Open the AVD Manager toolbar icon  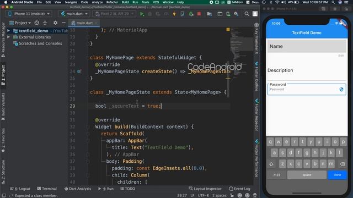[228, 14]
